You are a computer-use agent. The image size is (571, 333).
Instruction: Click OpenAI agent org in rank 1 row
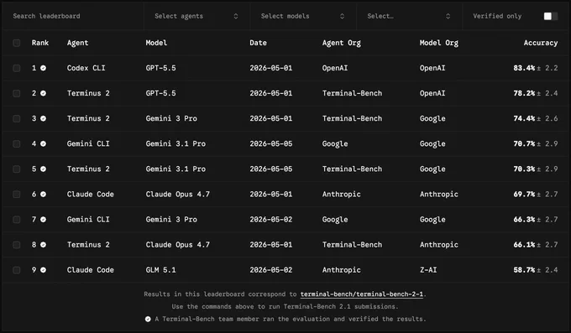tap(335, 68)
